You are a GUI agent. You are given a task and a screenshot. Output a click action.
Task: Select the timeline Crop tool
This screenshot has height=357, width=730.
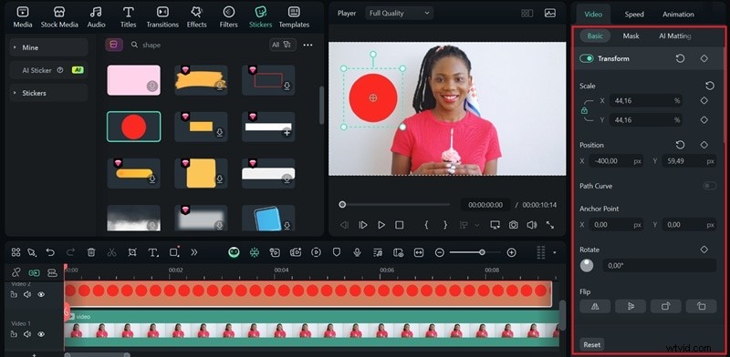click(132, 252)
